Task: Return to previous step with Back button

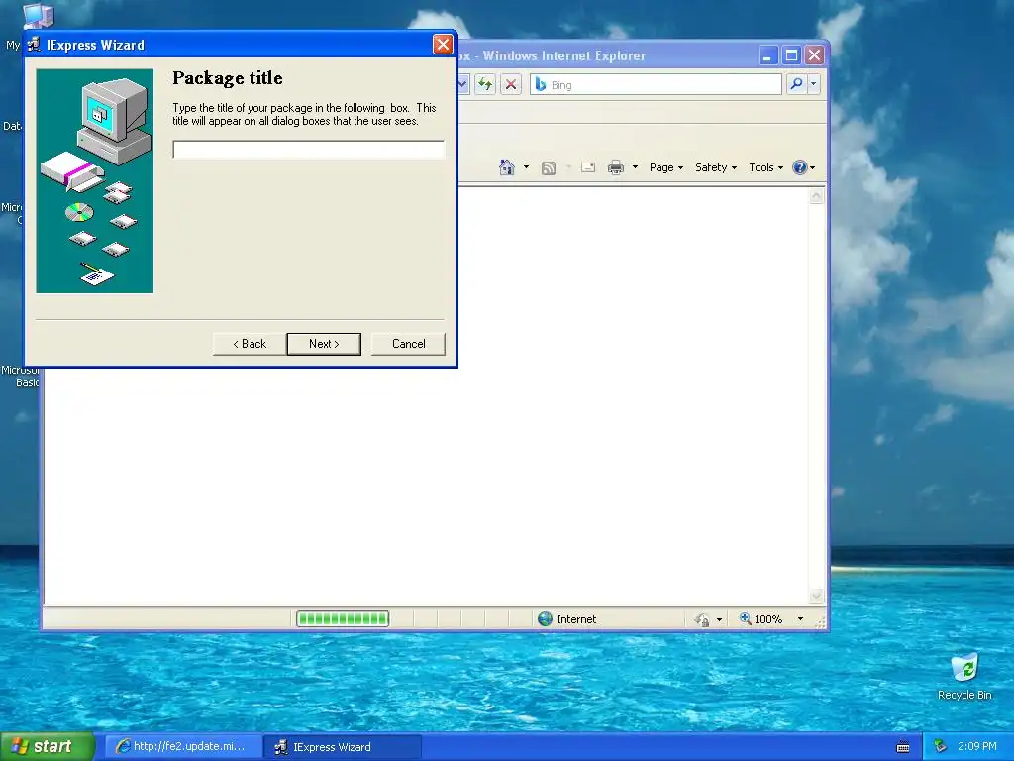Action: coord(250,344)
